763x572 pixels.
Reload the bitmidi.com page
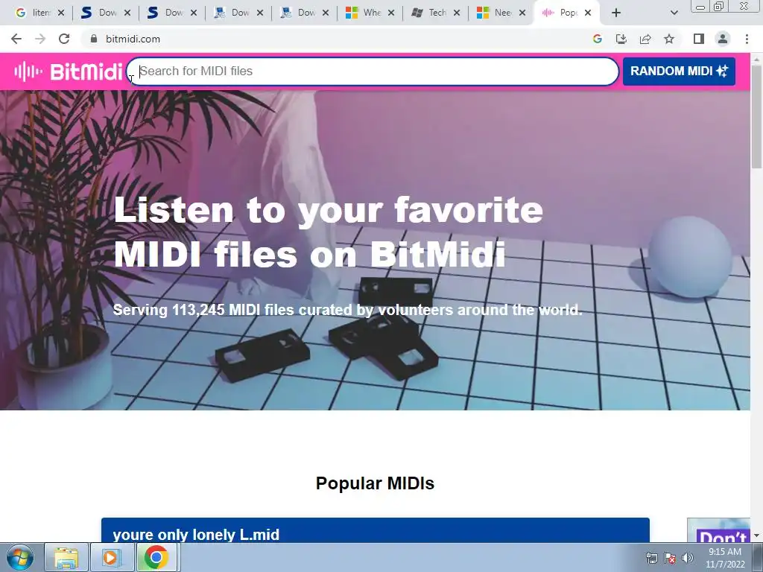64,39
